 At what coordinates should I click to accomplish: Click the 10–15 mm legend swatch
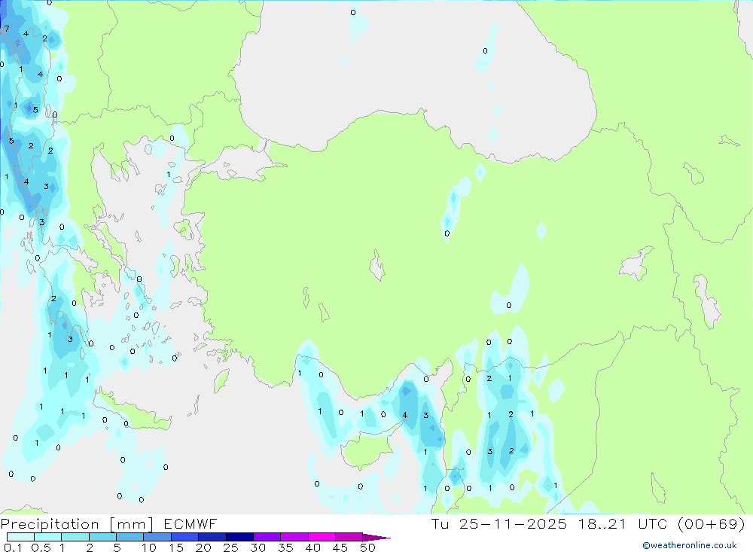click(x=157, y=537)
